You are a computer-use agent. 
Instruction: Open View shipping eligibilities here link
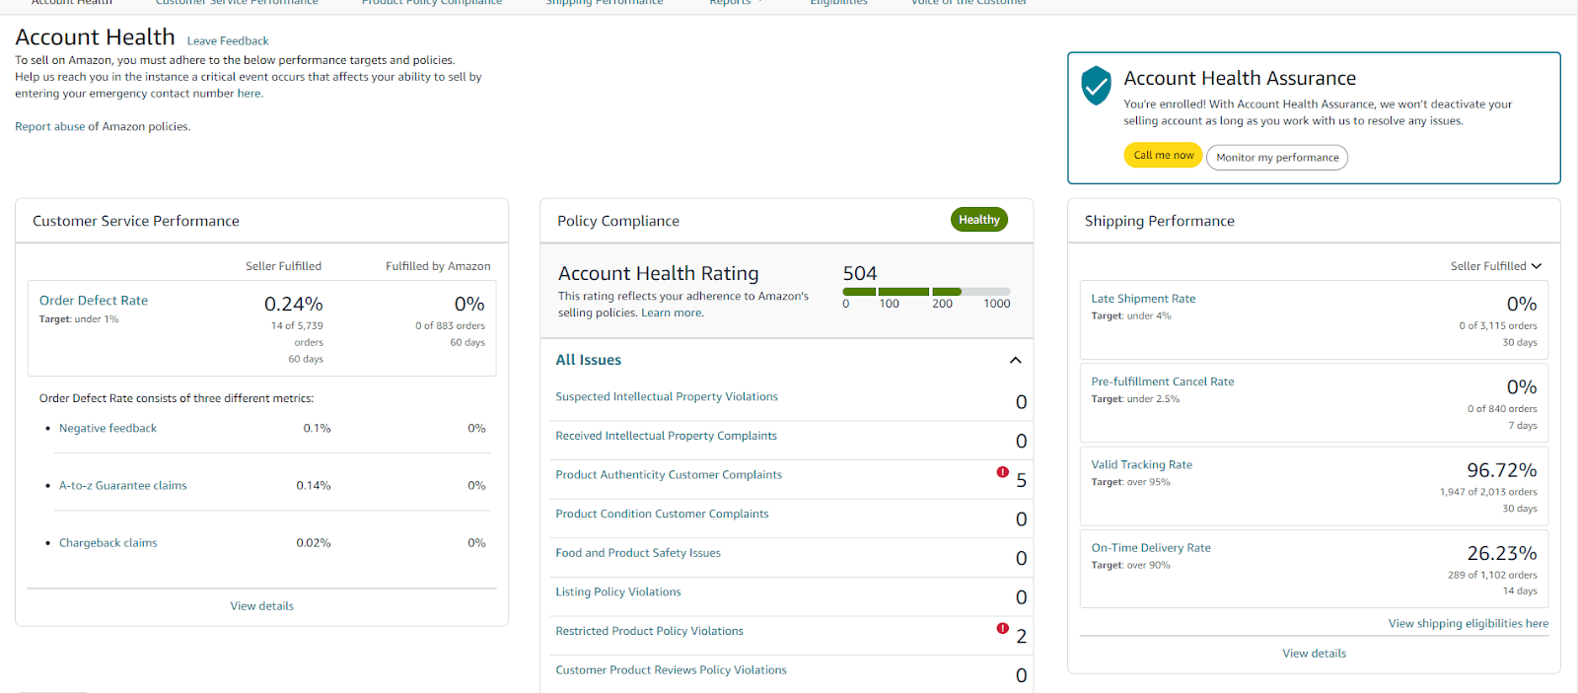pos(1469,623)
